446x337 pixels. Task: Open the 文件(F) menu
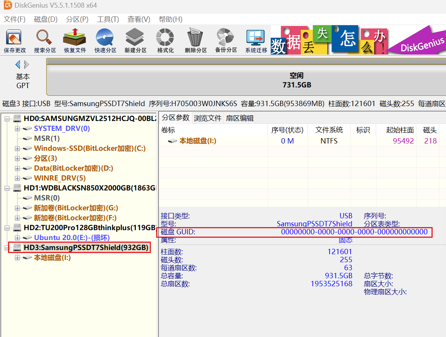14,19
